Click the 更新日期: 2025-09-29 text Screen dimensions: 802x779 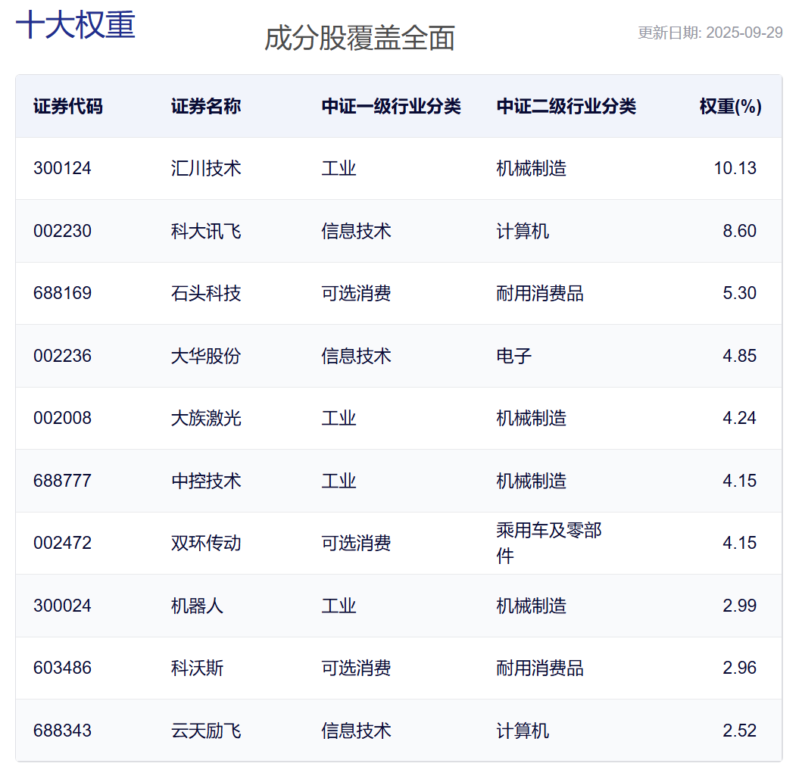tap(710, 33)
